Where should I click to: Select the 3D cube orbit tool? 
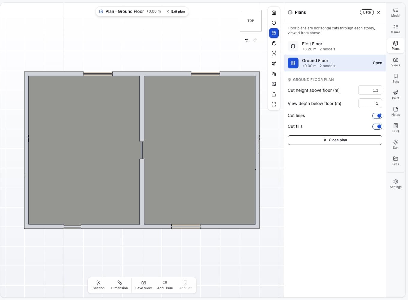point(274,33)
